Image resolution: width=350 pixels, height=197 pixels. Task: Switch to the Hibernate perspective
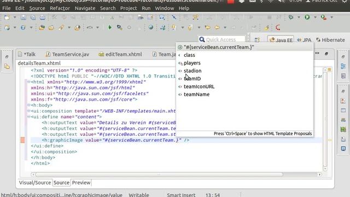pyautogui.click(x=330, y=40)
